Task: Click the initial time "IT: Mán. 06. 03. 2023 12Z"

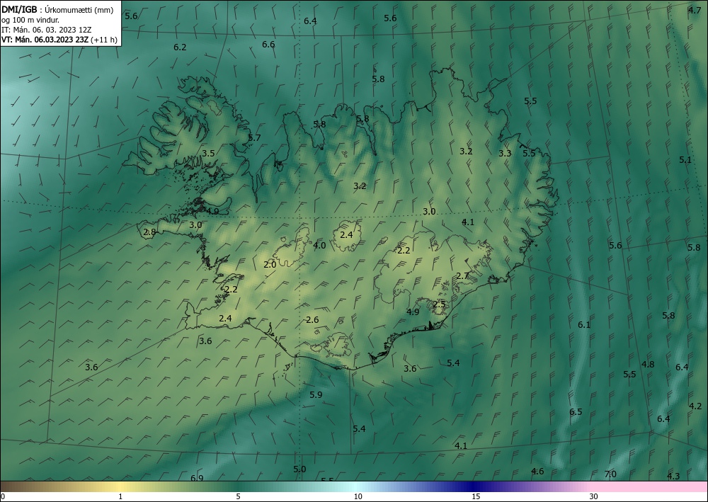Action: 47,30
